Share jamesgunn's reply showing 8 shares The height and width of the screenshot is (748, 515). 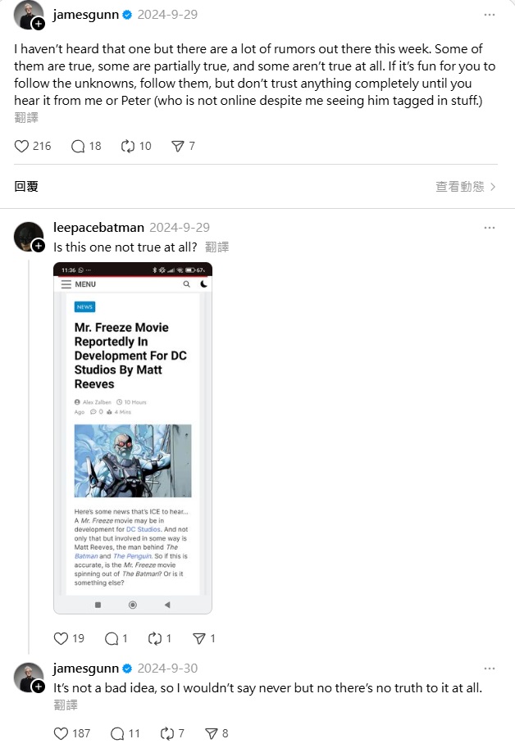click(212, 733)
